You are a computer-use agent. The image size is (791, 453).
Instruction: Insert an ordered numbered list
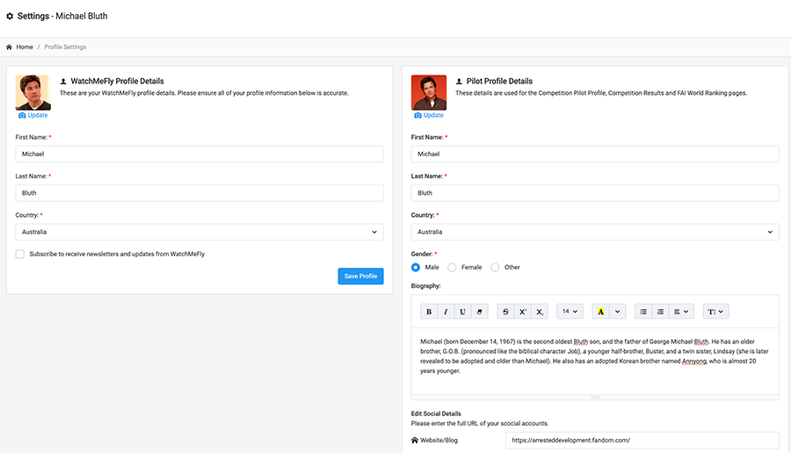click(x=660, y=312)
